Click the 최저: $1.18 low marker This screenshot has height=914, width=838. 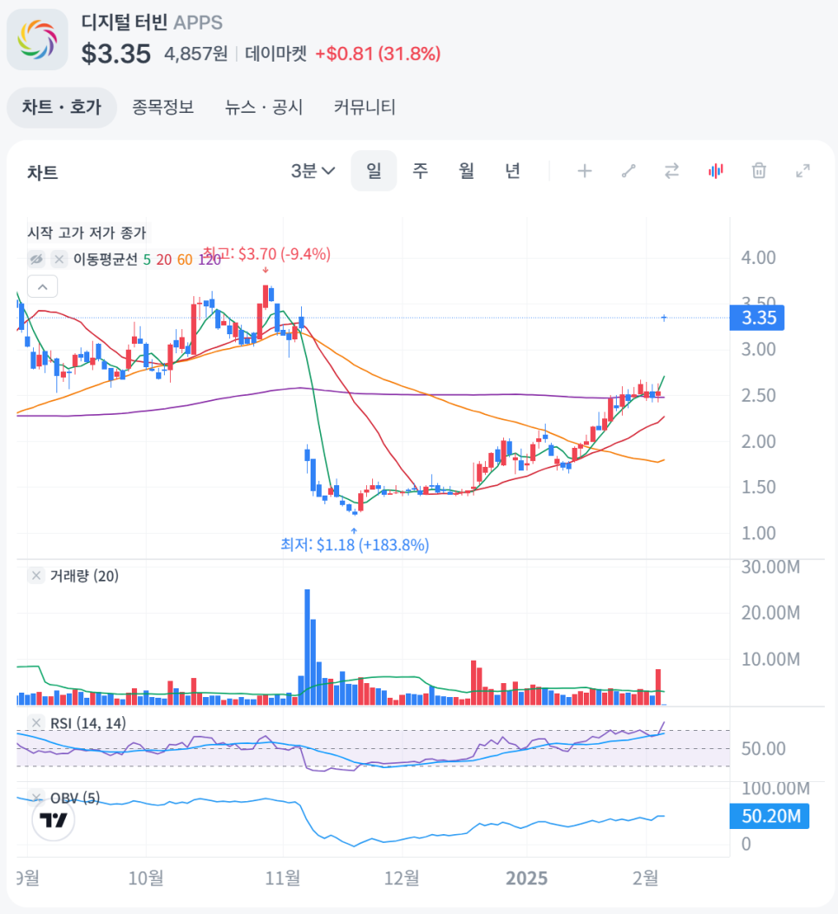point(355,544)
